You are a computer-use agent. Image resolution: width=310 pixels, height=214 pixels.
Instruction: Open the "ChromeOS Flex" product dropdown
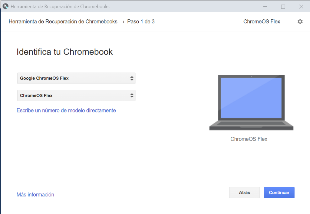coord(76,95)
